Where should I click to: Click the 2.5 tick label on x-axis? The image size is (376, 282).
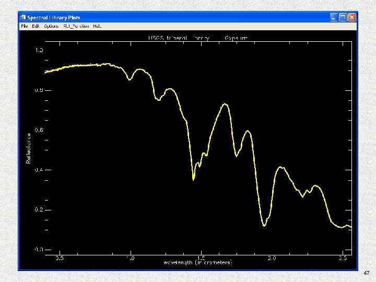343,258
